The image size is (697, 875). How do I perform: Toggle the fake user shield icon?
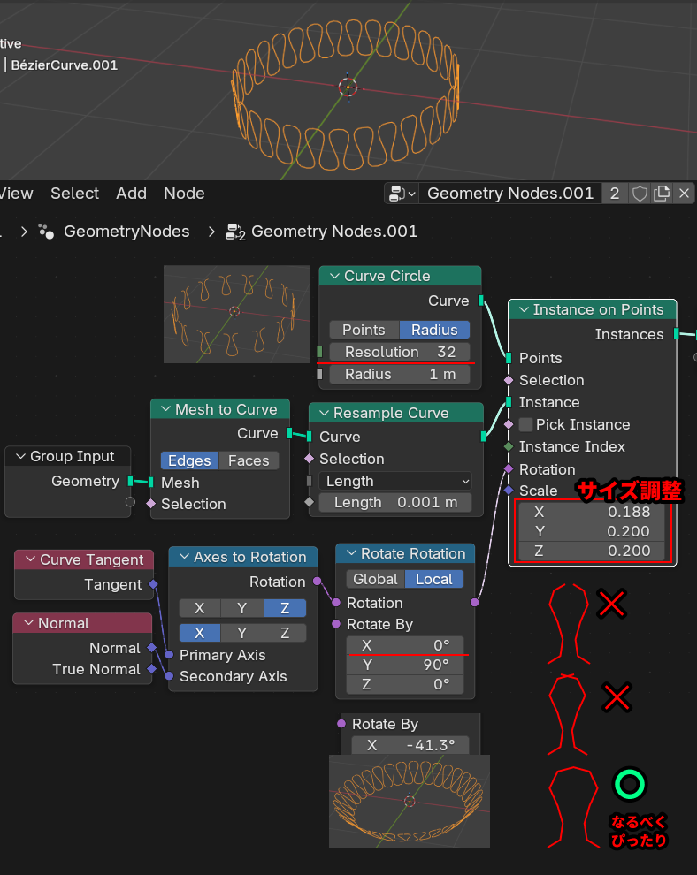[639, 194]
